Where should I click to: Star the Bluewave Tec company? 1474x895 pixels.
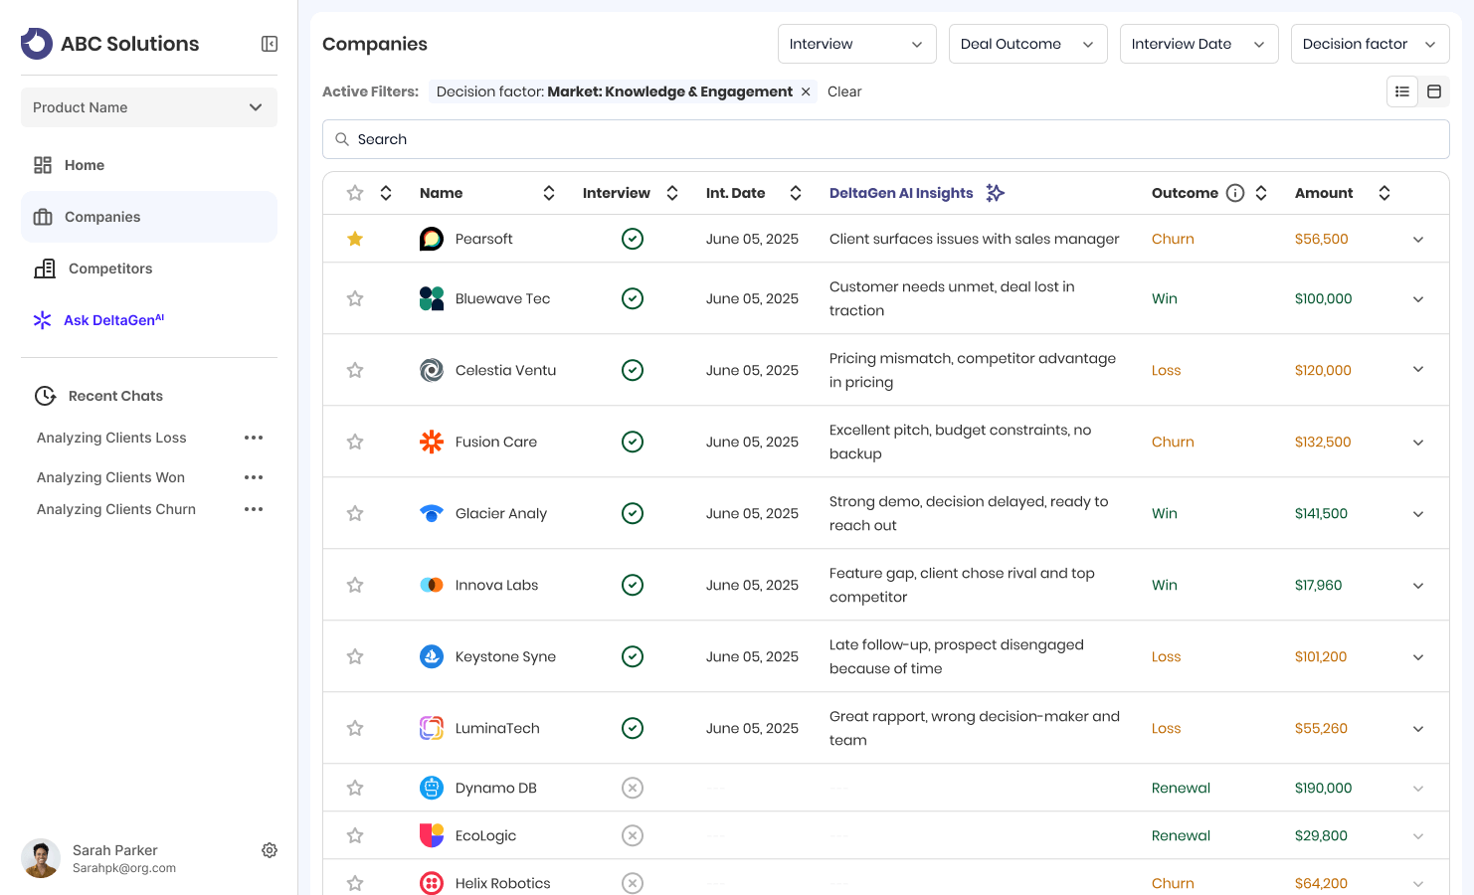coord(355,298)
